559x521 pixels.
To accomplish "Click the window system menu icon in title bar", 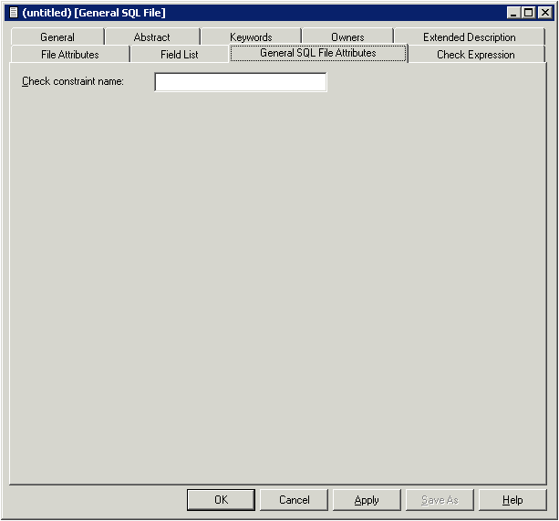I will (x=13, y=13).
